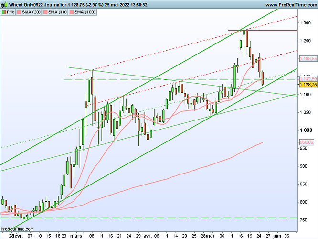Image resolution: width=318 pixels, height=239 pixels.
Task: Click the yellow 1 128,75 current price label
Action: pyautogui.click(x=308, y=84)
